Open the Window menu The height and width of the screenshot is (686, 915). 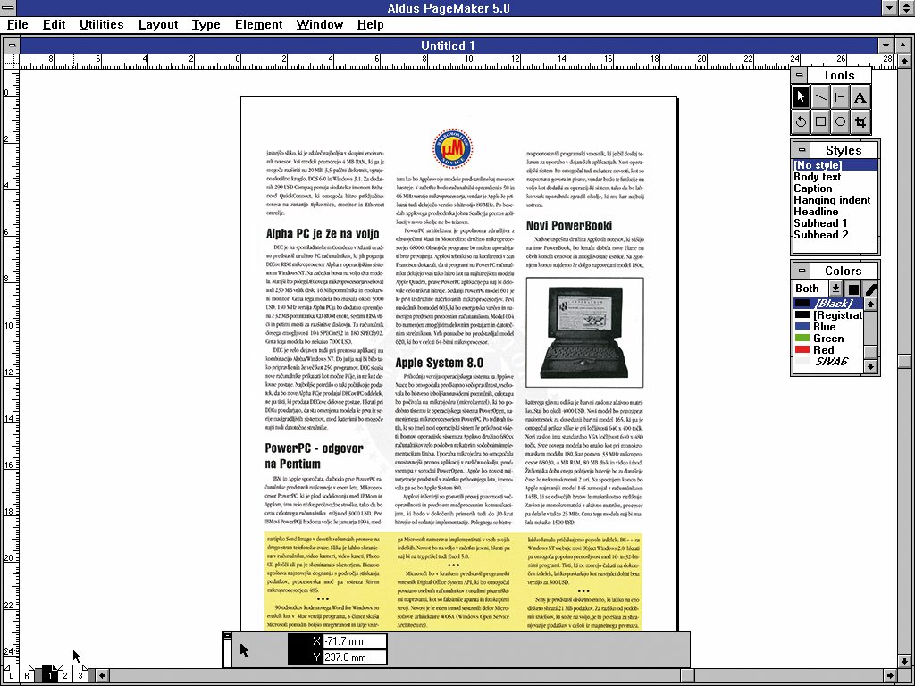pos(319,24)
